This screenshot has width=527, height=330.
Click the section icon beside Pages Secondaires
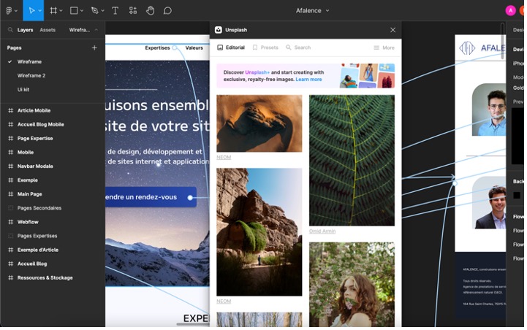pyautogui.click(x=11, y=208)
